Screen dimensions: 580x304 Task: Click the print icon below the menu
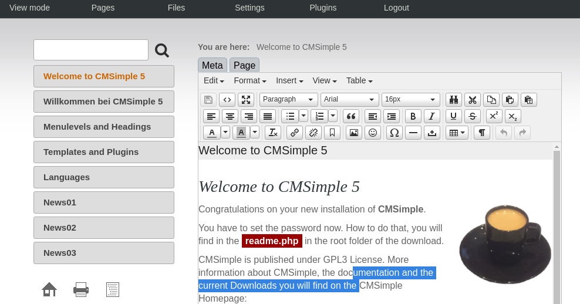coord(81,289)
